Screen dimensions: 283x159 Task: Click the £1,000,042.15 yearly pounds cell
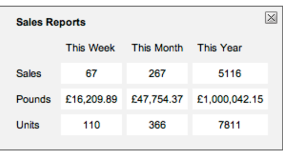(230, 99)
